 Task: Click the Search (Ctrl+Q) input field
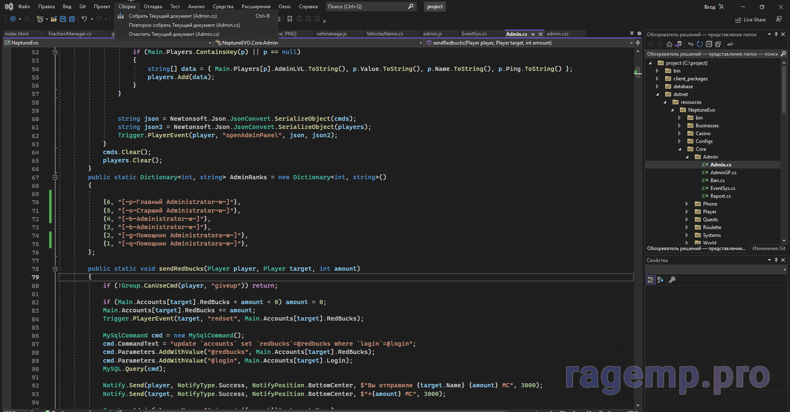point(366,7)
